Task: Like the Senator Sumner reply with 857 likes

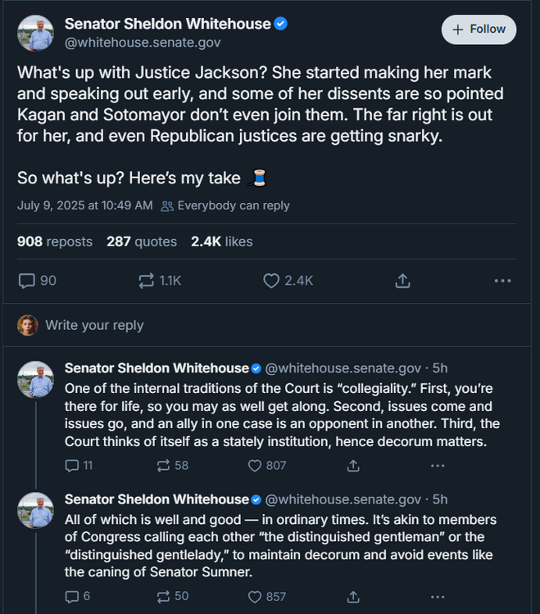Action: coord(255,597)
